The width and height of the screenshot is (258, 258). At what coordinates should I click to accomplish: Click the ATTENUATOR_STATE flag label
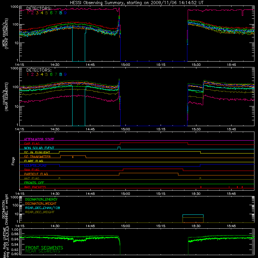click(x=39, y=139)
